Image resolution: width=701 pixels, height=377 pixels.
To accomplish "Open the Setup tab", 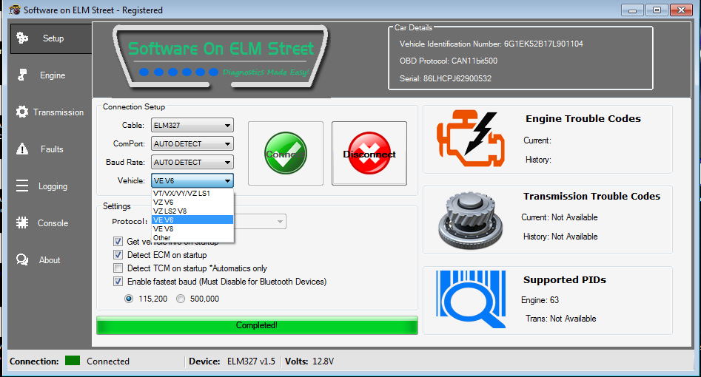I will [51, 38].
